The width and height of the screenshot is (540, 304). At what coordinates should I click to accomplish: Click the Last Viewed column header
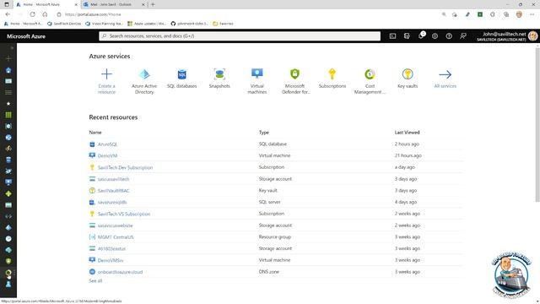click(407, 133)
